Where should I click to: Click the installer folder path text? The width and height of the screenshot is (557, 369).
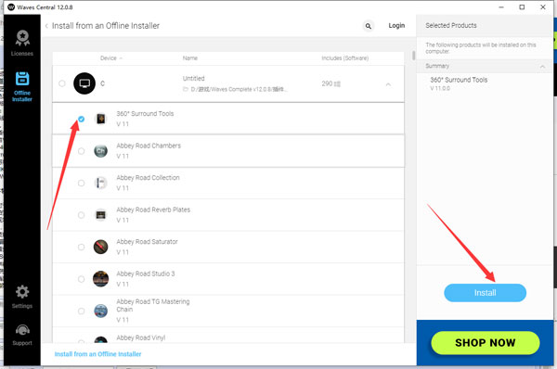tap(239, 89)
